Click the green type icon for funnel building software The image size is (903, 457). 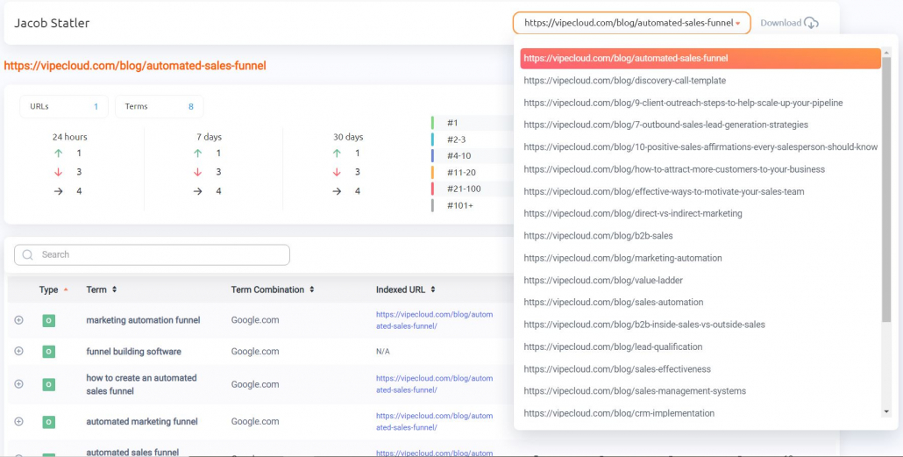pos(49,352)
